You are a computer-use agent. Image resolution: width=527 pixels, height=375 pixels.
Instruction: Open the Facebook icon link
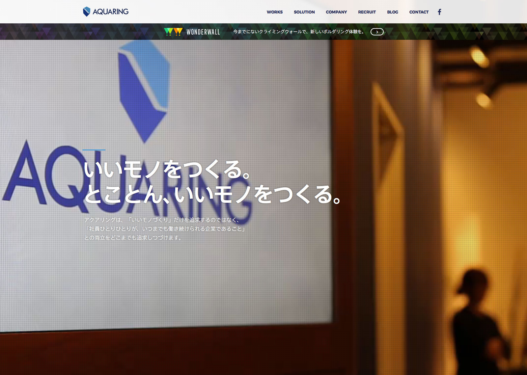pos(439,12)
